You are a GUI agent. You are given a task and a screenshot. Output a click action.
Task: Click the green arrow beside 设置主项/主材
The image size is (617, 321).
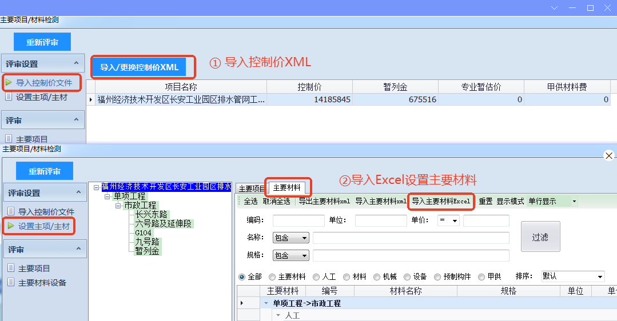pyautogui.click(x=10, y=227)
